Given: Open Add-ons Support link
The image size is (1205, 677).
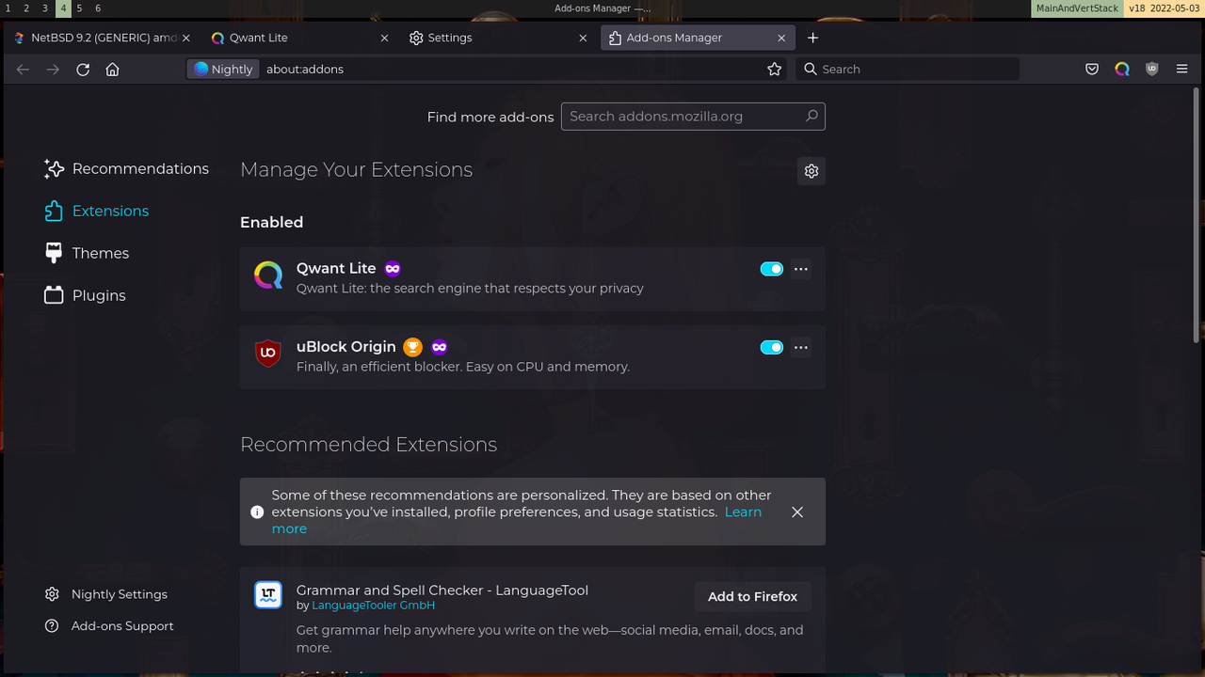Looking at the screenshot, I should click(x=109, y=626).
